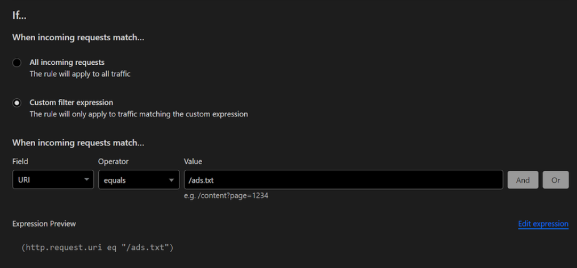Click the Value field containing /ads.txt
Screen dimensions: 577x268
pyautogui.click(x=343, y=180)
